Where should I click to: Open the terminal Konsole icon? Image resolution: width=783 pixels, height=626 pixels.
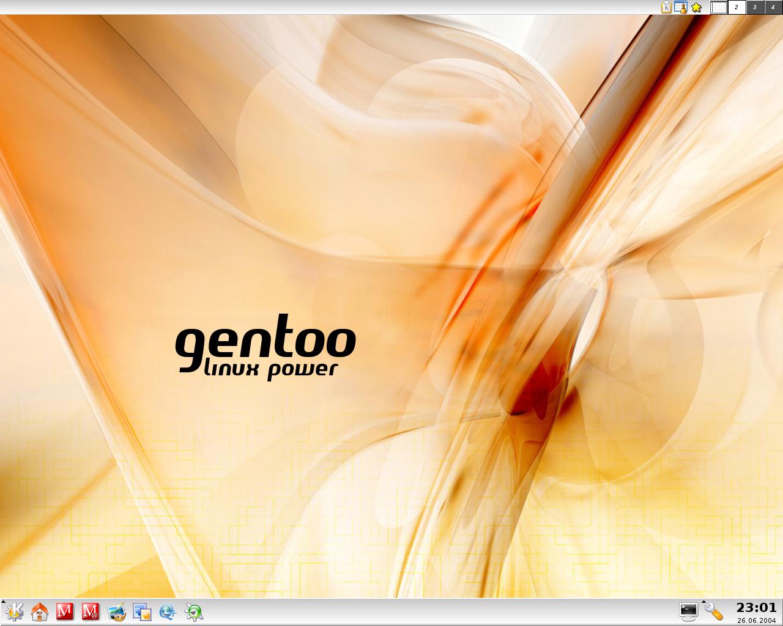click(x=689, y=611)
